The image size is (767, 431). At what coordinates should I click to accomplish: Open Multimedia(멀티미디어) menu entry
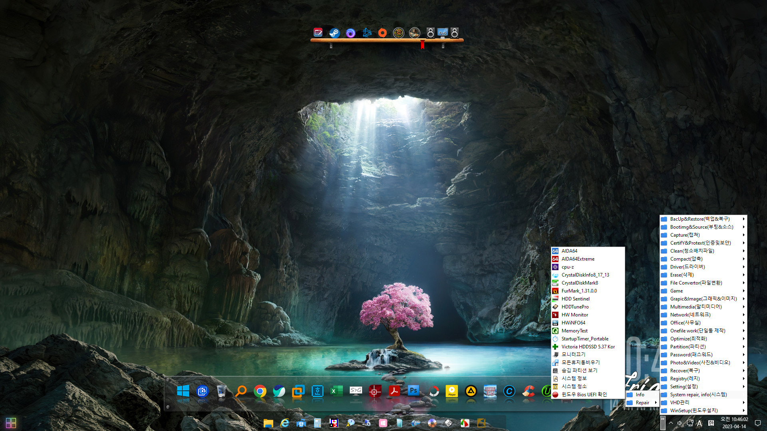[x=703, y=306]
